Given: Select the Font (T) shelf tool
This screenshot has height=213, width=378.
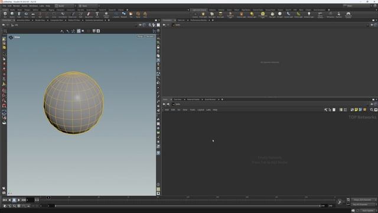Looking at the screenshot, I should tap(97, 15).
